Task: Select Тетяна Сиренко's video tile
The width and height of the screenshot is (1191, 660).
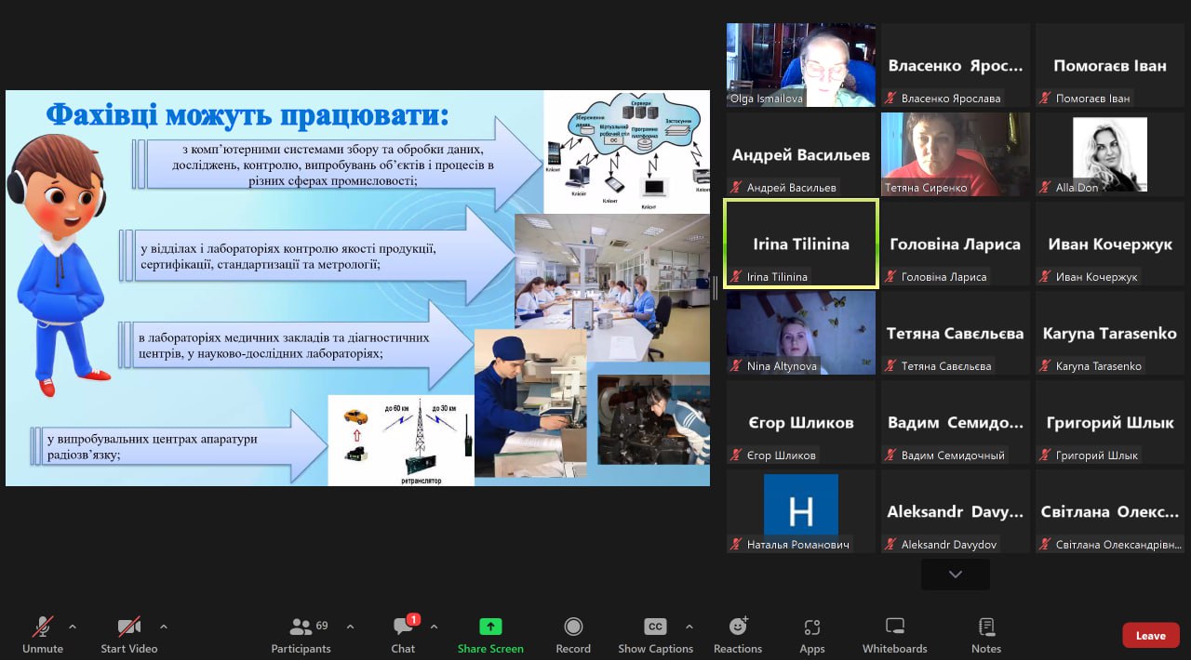Action: pos(956,154)
